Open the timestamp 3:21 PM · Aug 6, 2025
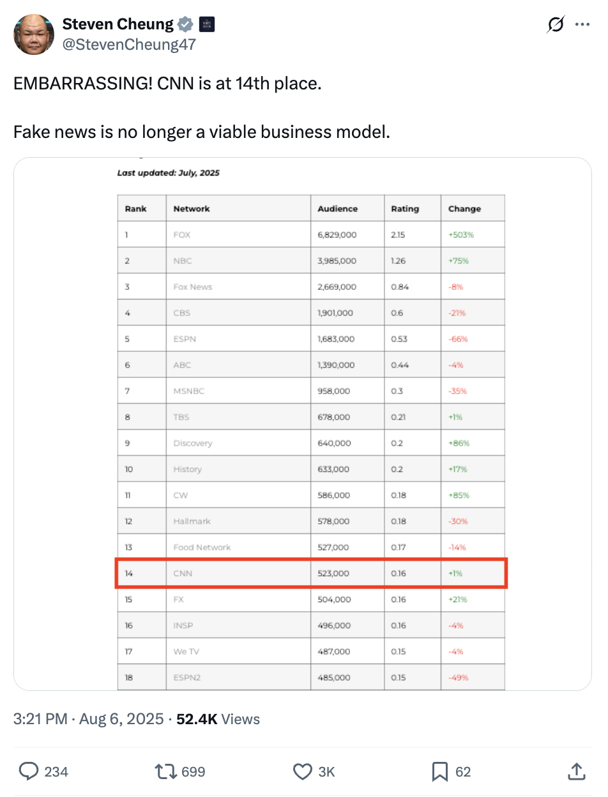The height and width of the screenshot is (797, 608). coord(89,719)
